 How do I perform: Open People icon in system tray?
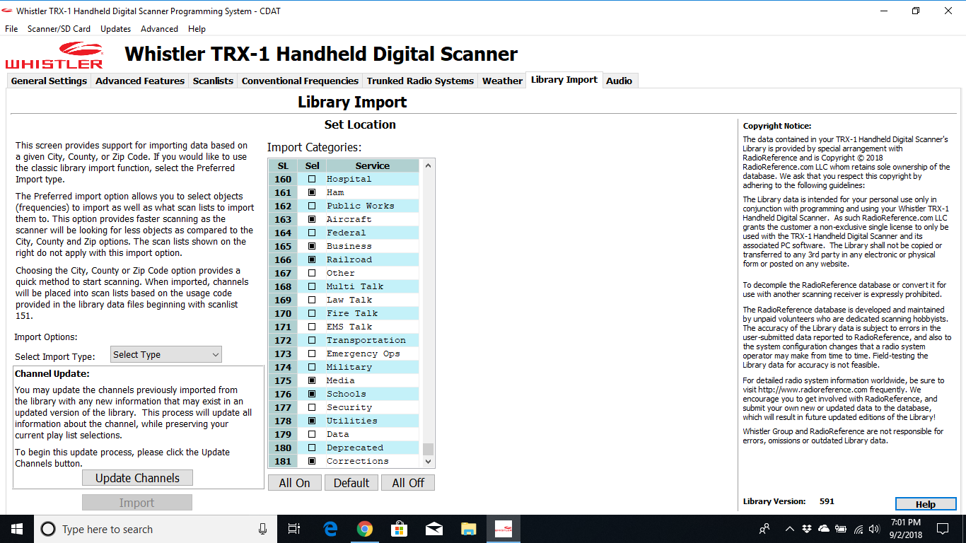(764, 529)
